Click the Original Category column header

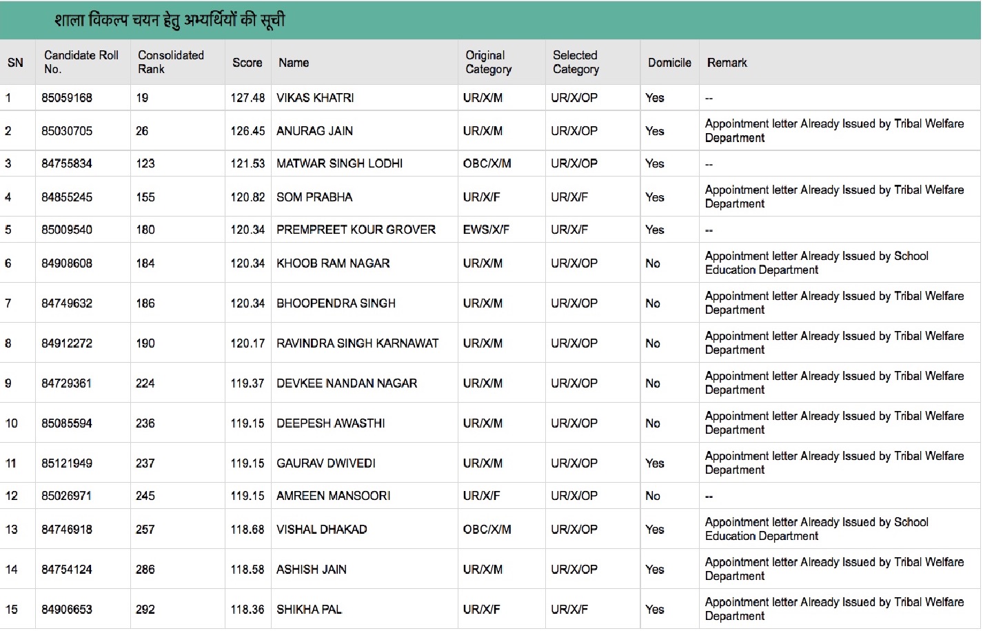click(488, 62)
